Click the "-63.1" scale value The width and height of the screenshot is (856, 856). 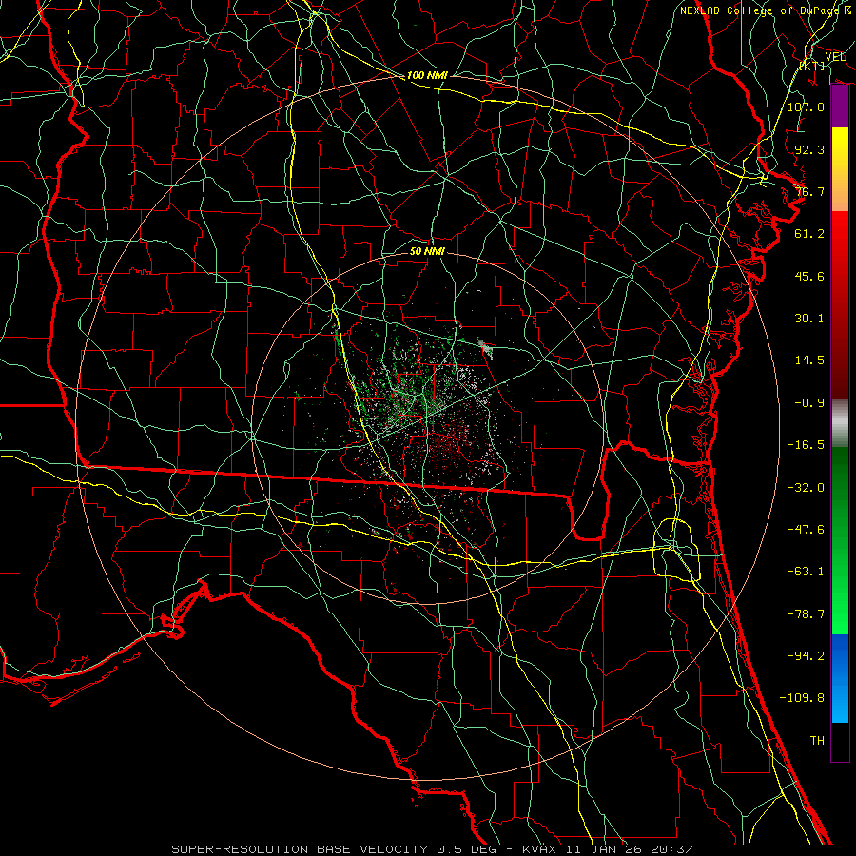(806, 572)
